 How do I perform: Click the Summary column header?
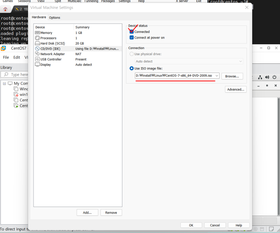pyautogui.click(x=98, y=27)
